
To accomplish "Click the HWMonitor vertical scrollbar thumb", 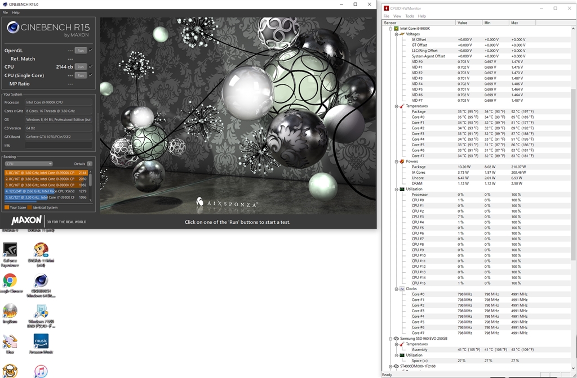I will 573,174.
